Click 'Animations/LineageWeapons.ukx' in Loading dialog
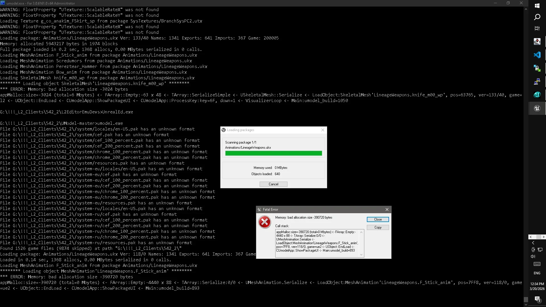This screenshot has height=307, width=546. (248, 148)
